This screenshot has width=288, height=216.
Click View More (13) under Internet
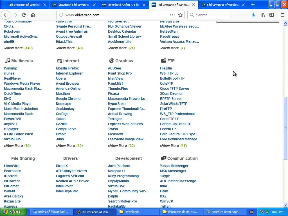pos(69,146)
